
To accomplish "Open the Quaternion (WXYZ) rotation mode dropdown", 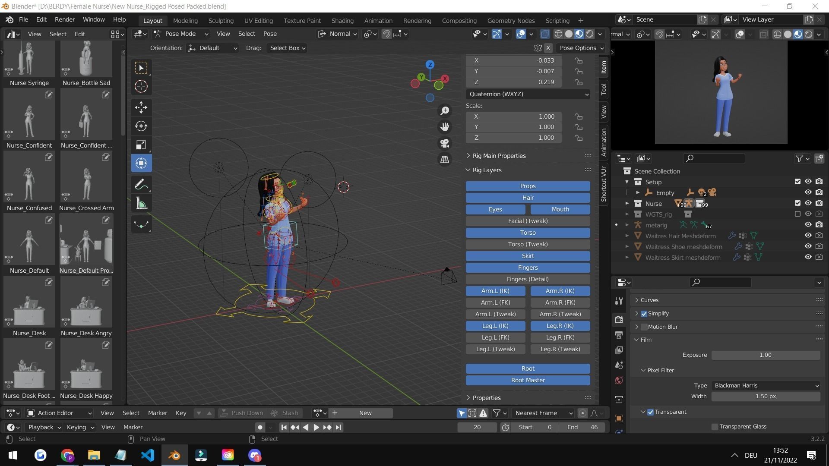I will [528, 94].
